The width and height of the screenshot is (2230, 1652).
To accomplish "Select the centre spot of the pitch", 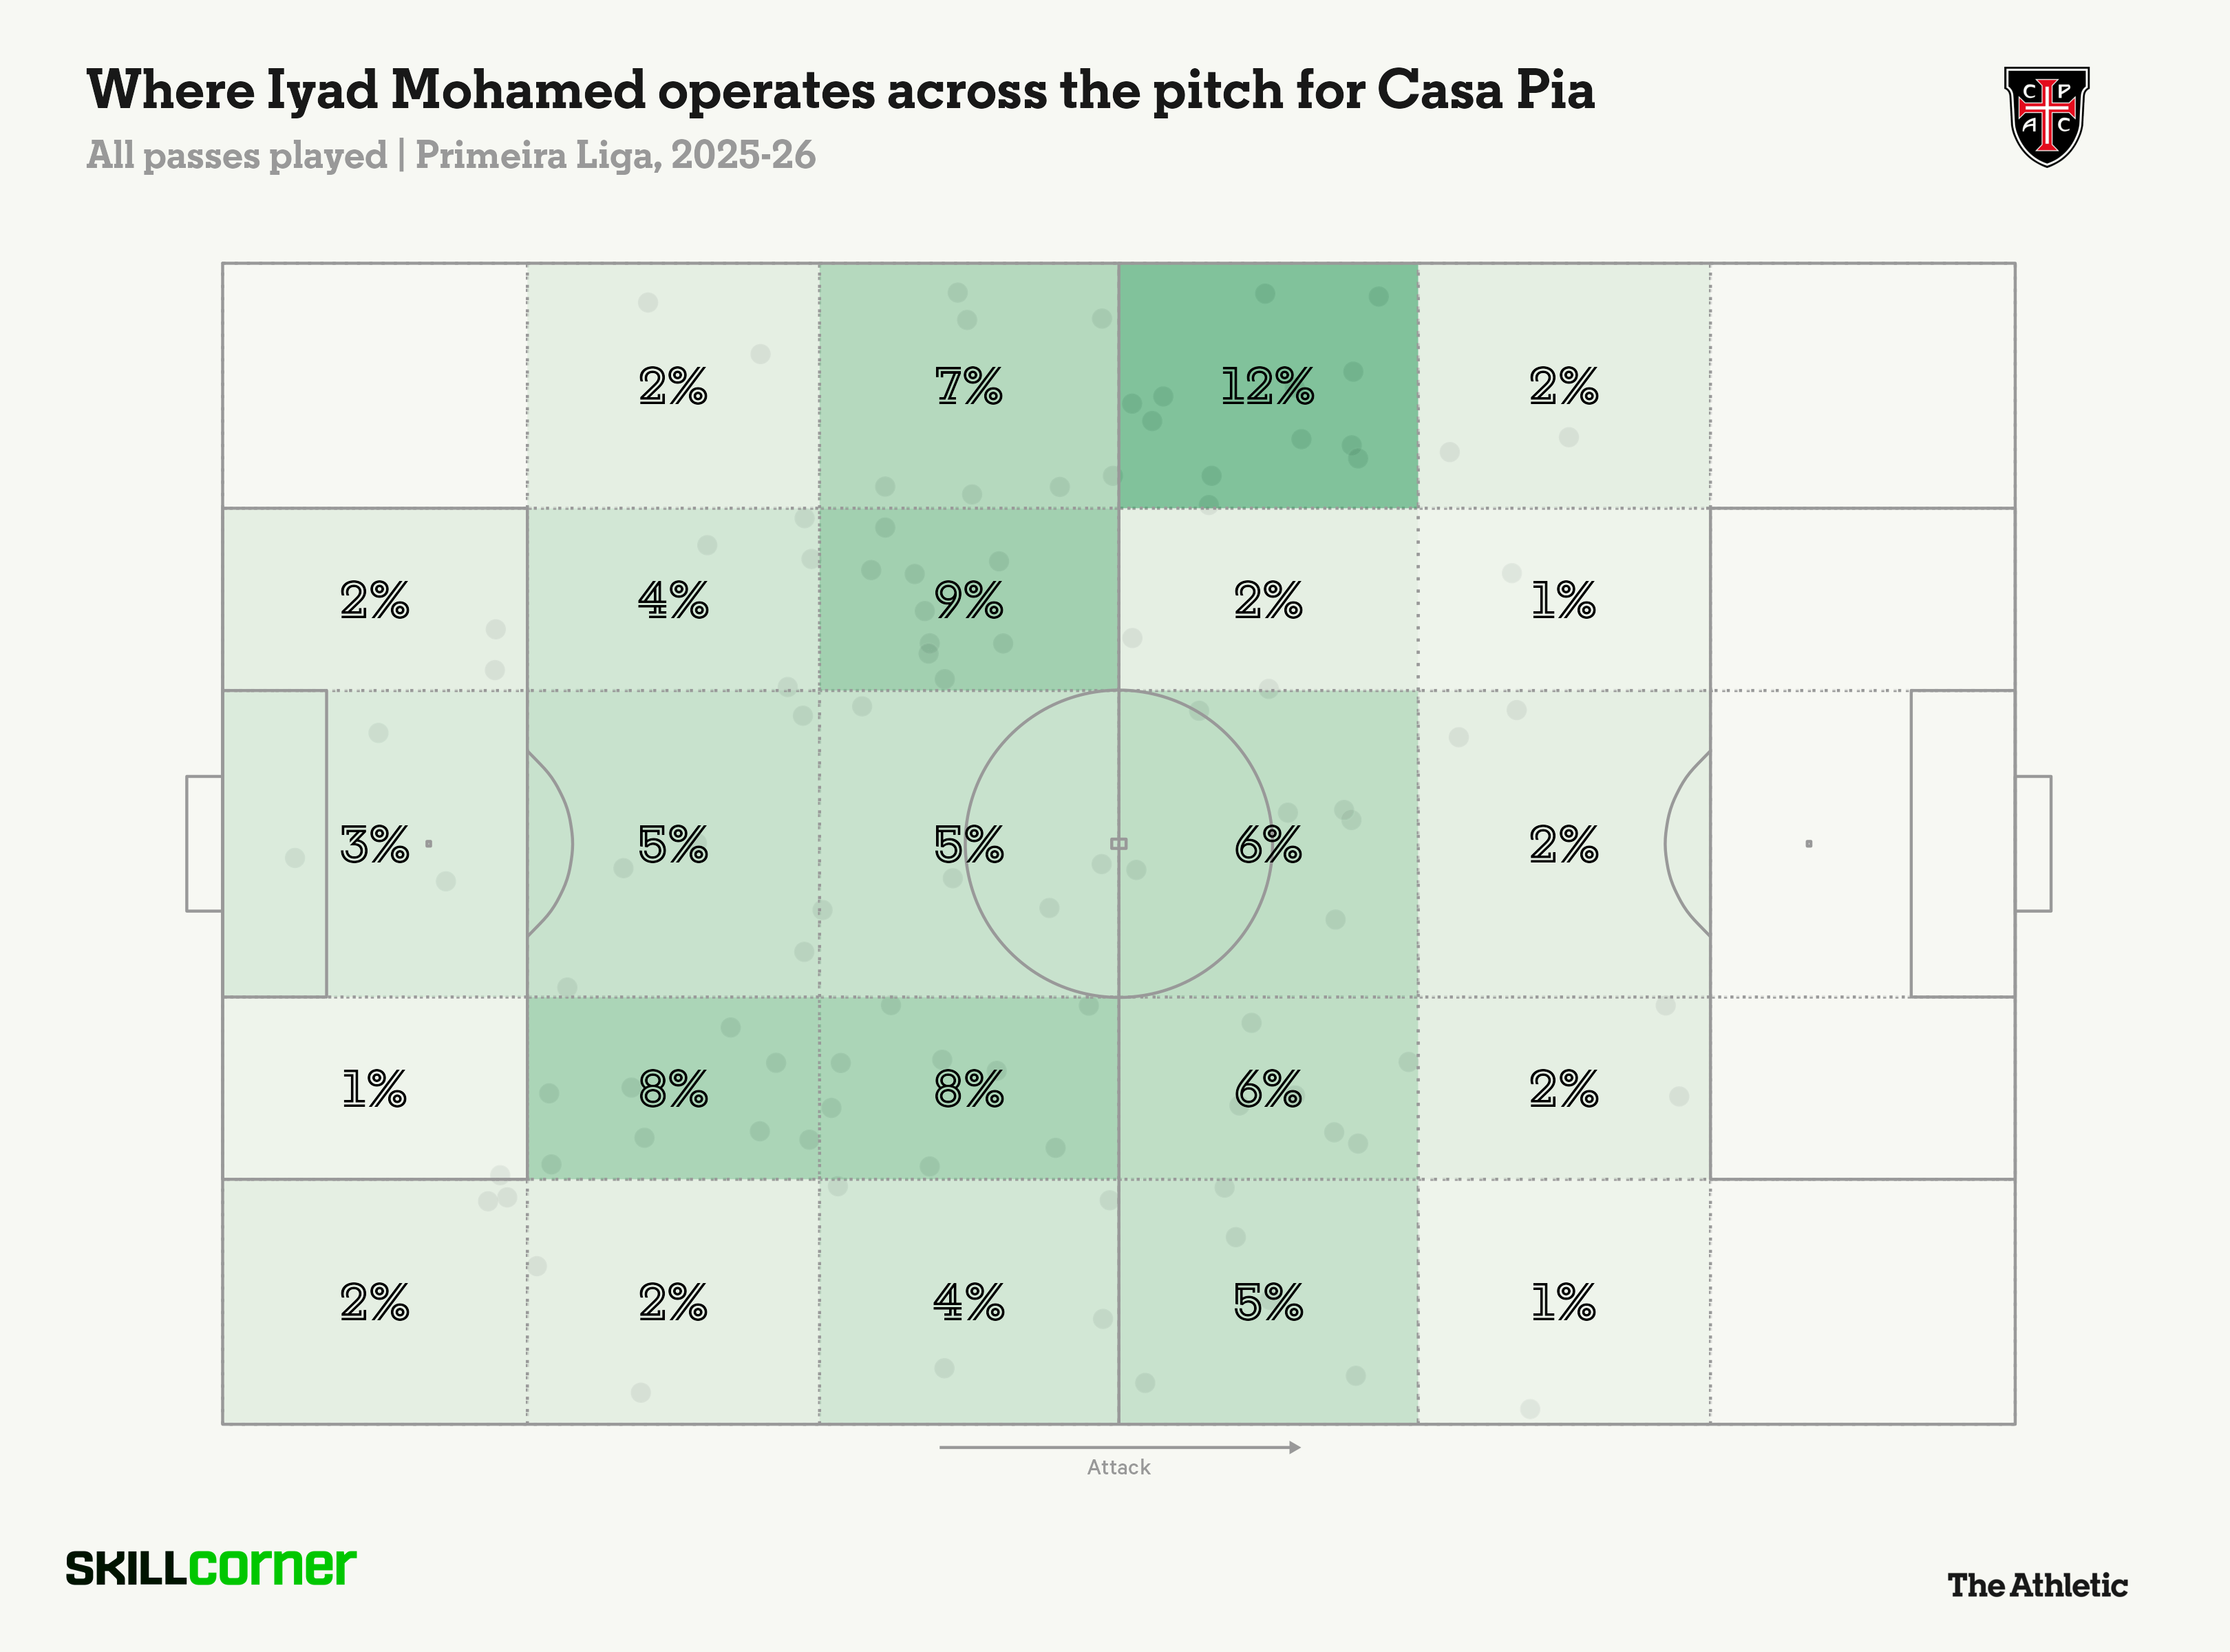I will (x=1119, y=844).
